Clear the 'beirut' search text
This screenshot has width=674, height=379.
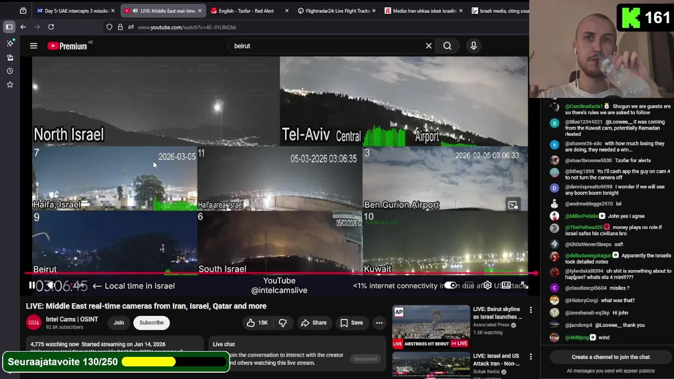[429, 46]
